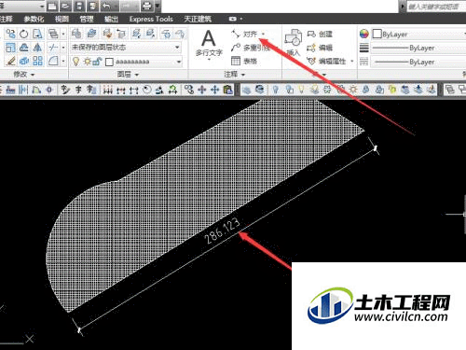This screenshot has height=350, width=466.
Task: Click the Plot printer icon in quick access
Action: pyautogui.click(x=147, y=6)
